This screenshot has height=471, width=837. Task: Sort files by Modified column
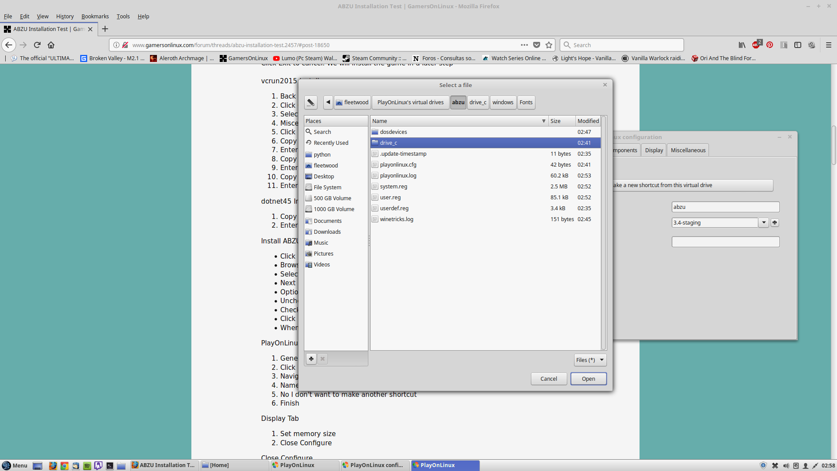coord(588,121)
